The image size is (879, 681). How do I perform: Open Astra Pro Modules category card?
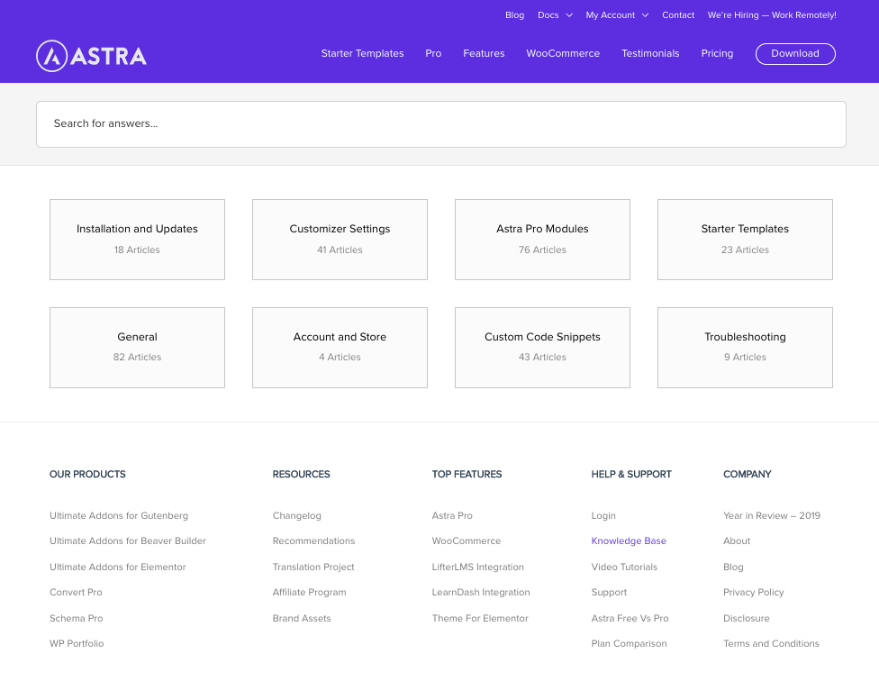543,240
